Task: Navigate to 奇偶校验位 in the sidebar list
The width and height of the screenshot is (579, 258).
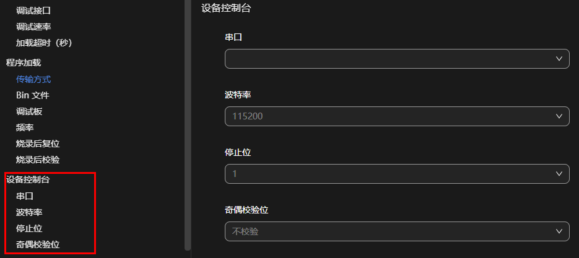Action: [38, 244]
